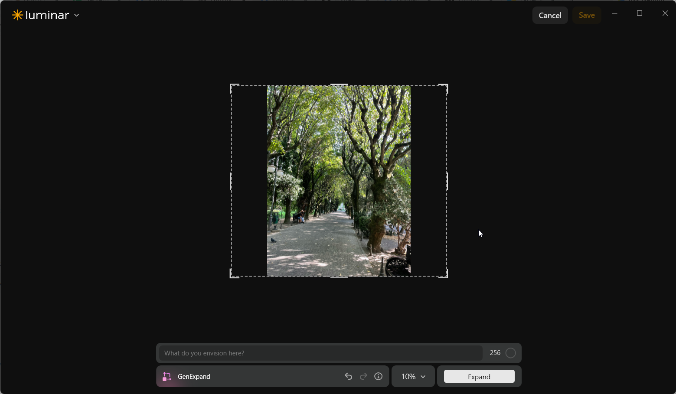Click the Cancel button
Screen dimensions: 676x394
pyautogui.click(x=550, y=15)
